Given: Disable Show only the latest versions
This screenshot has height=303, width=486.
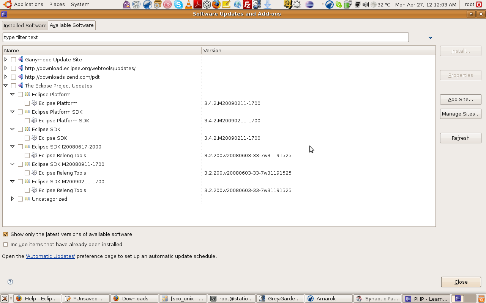Looking at the screenshot, I should pyautogui.click(x=5, y=234).
